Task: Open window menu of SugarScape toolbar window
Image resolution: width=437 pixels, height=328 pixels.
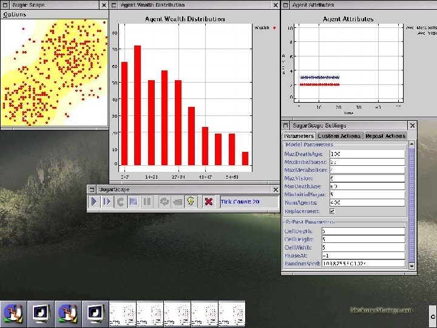Action: tap(92, 190)
